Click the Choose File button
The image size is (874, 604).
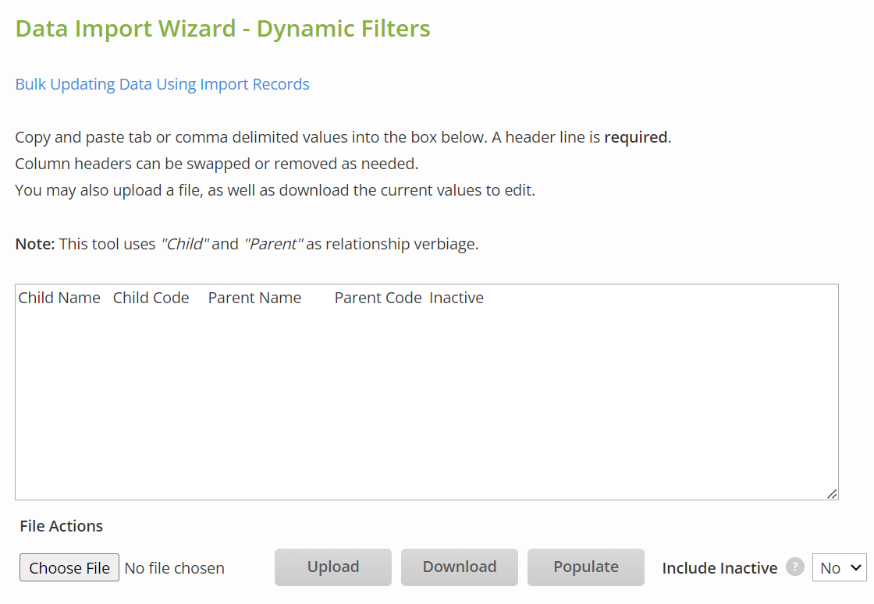click(69, 568)
